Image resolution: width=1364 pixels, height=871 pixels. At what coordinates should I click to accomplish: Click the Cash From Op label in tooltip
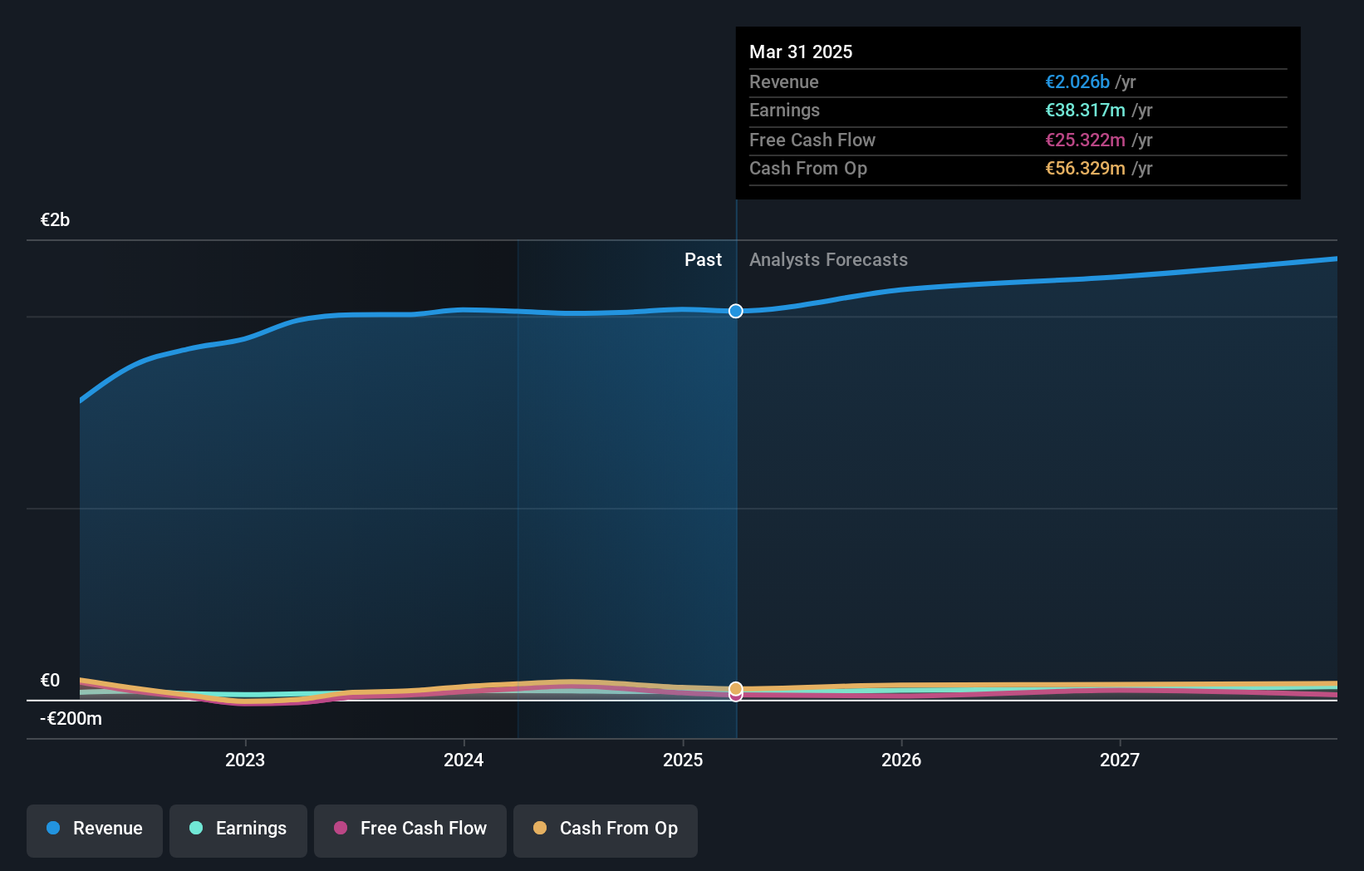click(x=807, y=168)
